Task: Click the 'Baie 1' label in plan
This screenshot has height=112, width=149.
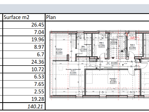Action: (102, 43)
